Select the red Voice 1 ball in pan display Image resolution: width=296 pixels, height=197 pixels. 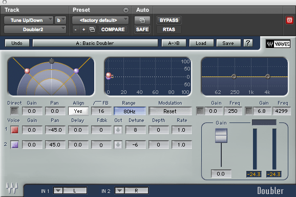click(27, 71)
